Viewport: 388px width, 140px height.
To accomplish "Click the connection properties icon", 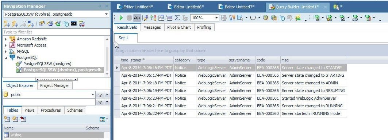I will 42,24.
